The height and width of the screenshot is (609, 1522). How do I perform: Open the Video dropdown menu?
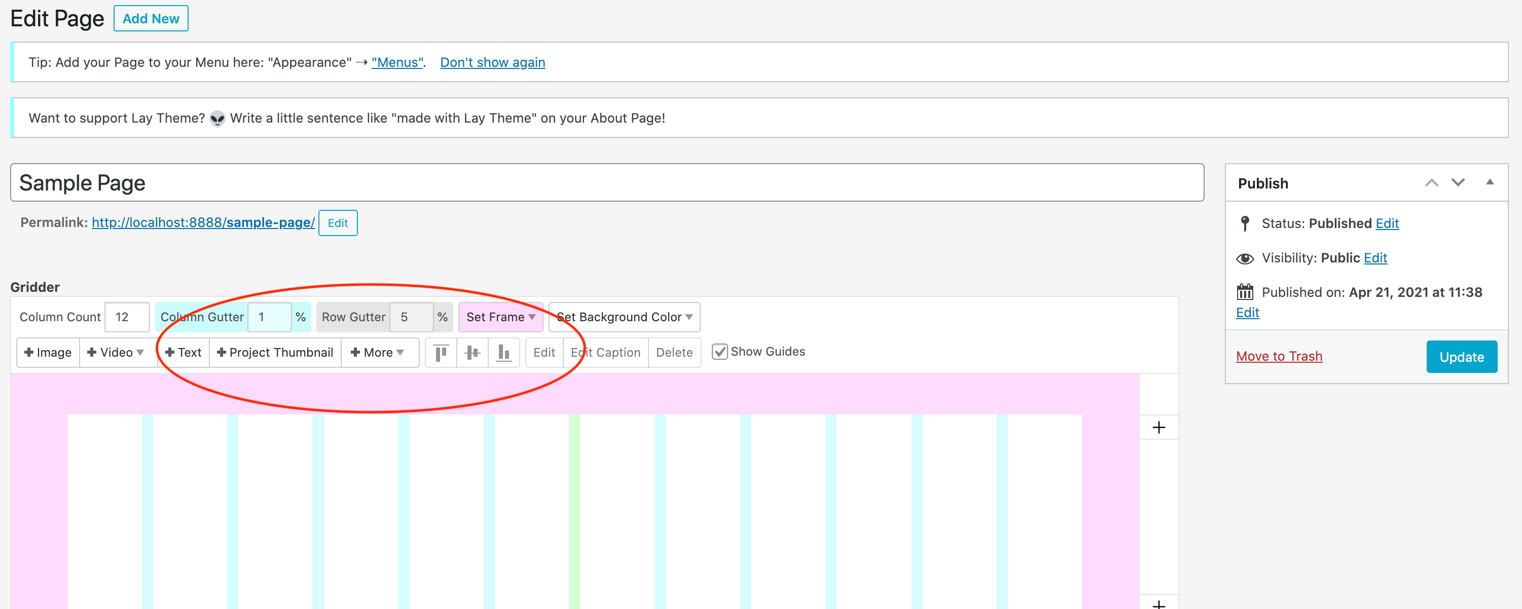pyautogui.click(x=115, y=353)
